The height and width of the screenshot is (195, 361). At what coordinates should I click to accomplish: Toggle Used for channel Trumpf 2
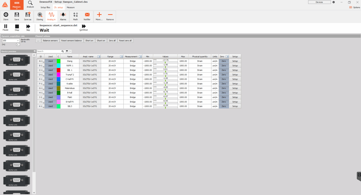pyautogui.click(x=50, y=75)
